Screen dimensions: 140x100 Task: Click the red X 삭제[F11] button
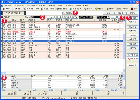click(x=133, y=58)
